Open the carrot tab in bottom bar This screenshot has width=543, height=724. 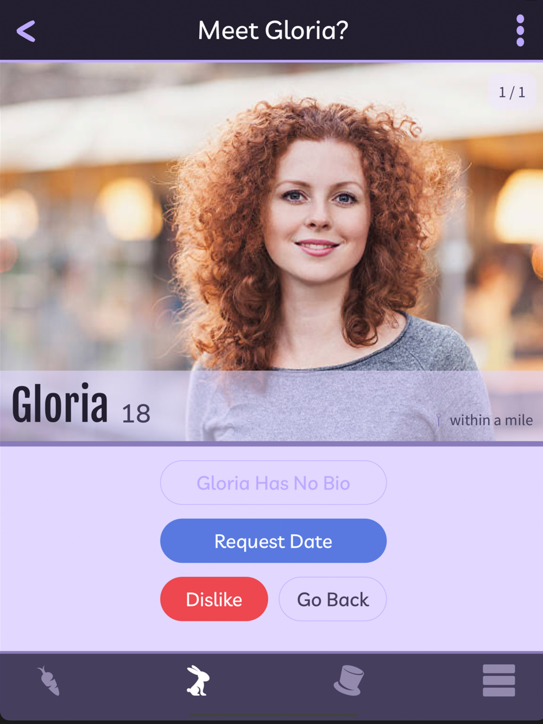click(x=49, y=681)
